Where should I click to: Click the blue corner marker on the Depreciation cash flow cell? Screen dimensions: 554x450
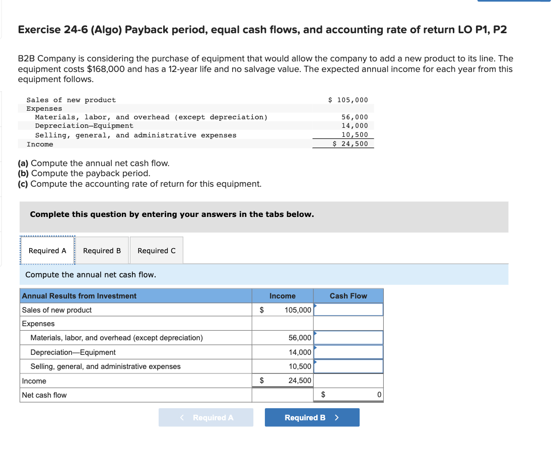[315, 347]
